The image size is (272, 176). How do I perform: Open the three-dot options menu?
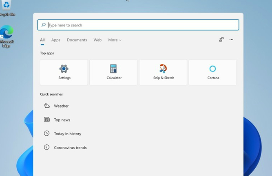click(231, 39)
